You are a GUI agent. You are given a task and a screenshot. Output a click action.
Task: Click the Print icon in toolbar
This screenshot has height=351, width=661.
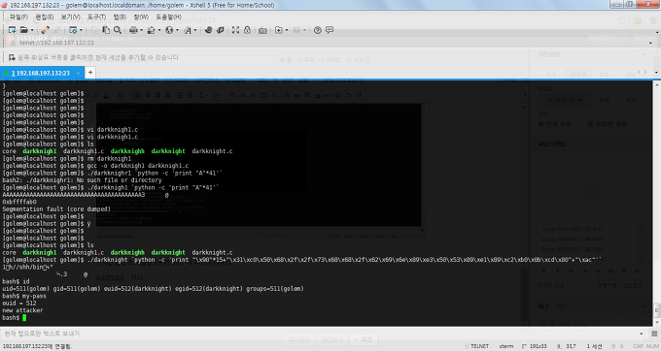[133, 30]
